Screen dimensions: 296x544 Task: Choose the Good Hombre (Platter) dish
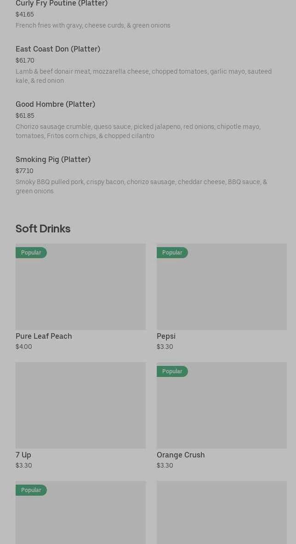55,104
